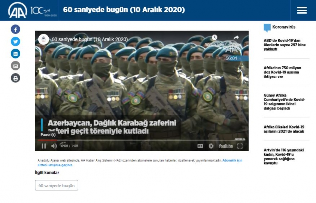Open the hamburger menu
Screen dimensions: 316x203
click(x=302, y=10)
